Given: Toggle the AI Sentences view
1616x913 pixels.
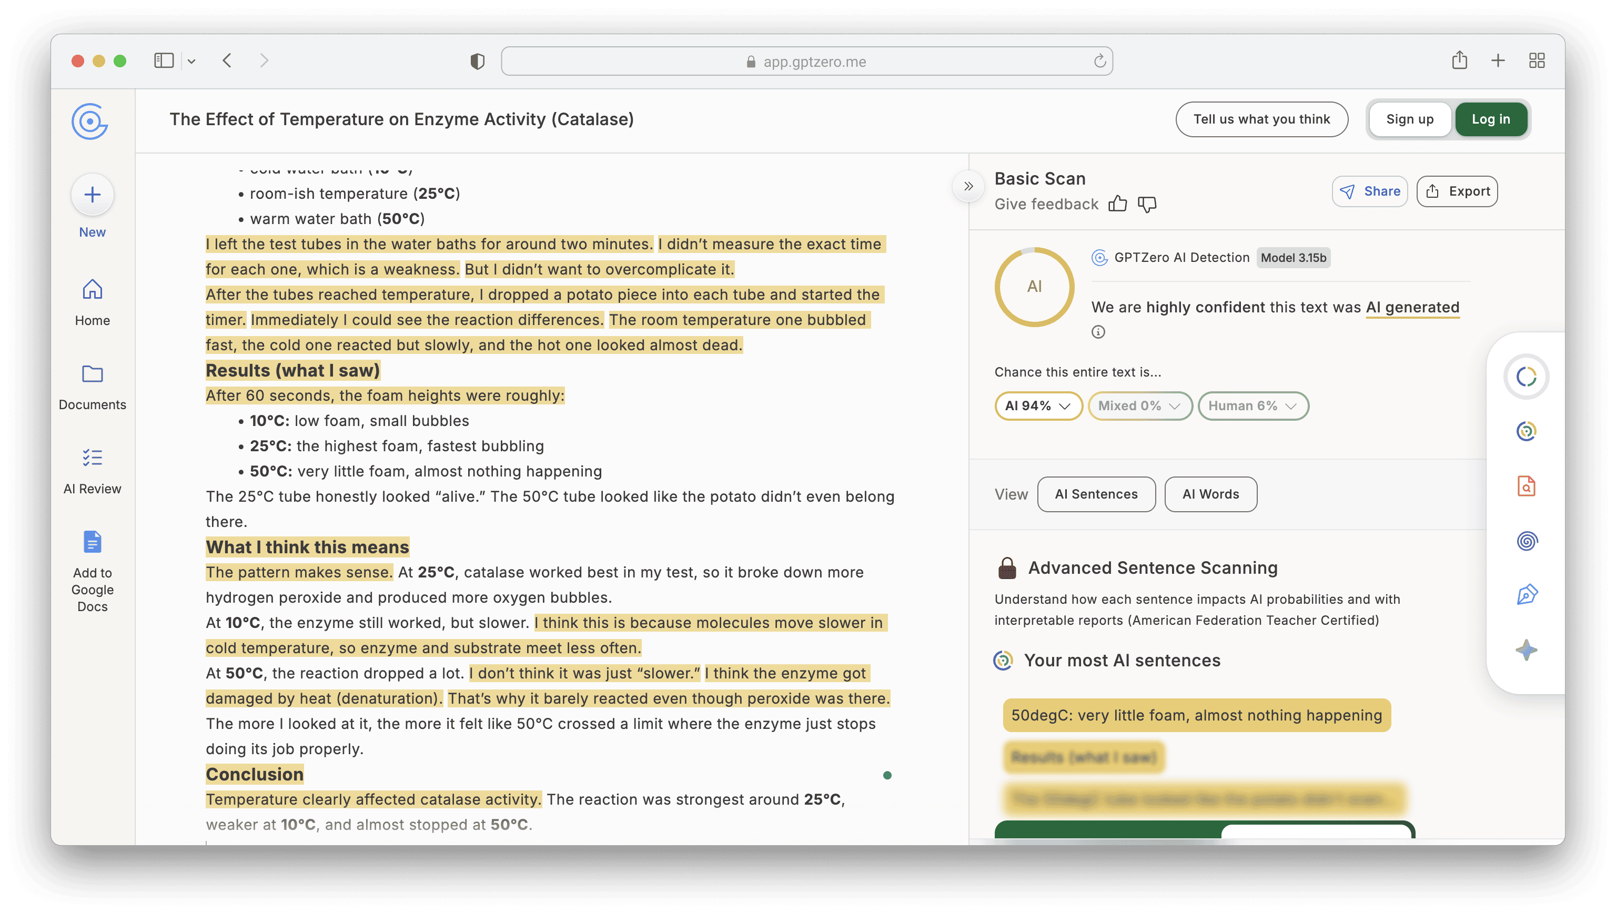Looking at the screenshot, I should [x=1096, y=494].
